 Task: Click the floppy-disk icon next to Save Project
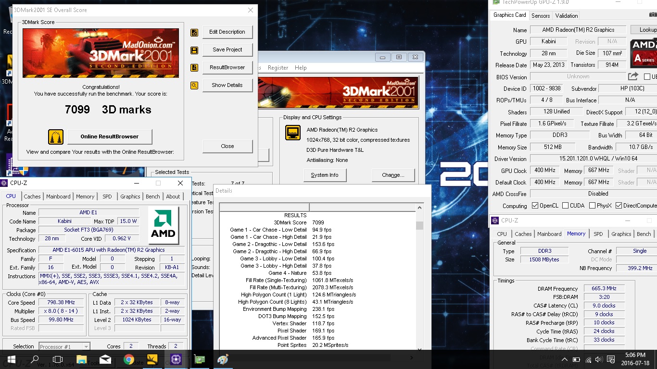[194, 50]
